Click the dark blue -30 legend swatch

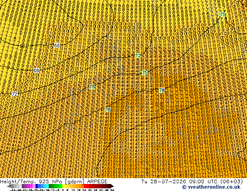tap(37, 186)
